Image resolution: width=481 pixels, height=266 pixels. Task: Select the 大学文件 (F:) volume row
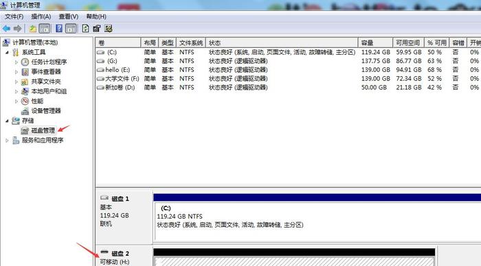click(x=289, y=79)
